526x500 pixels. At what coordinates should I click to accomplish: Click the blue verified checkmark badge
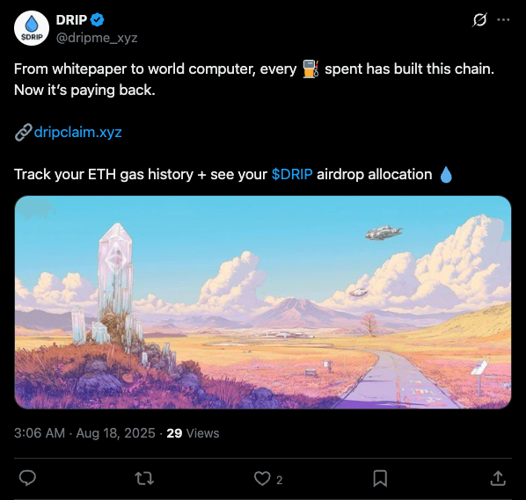tap(98, 20)
